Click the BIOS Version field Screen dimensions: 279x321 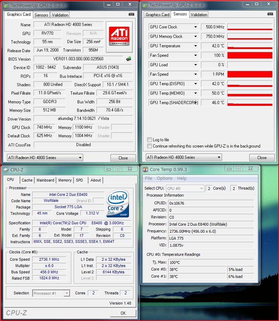[78, 59]
